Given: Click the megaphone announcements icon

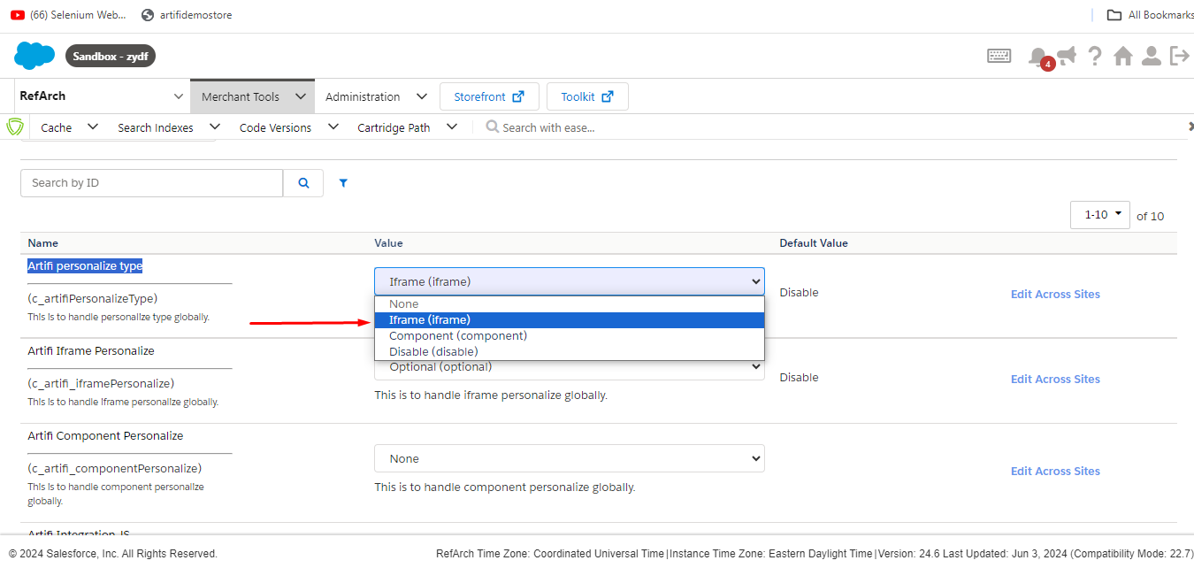Looking at the screenshot, I should point(1067,56).
